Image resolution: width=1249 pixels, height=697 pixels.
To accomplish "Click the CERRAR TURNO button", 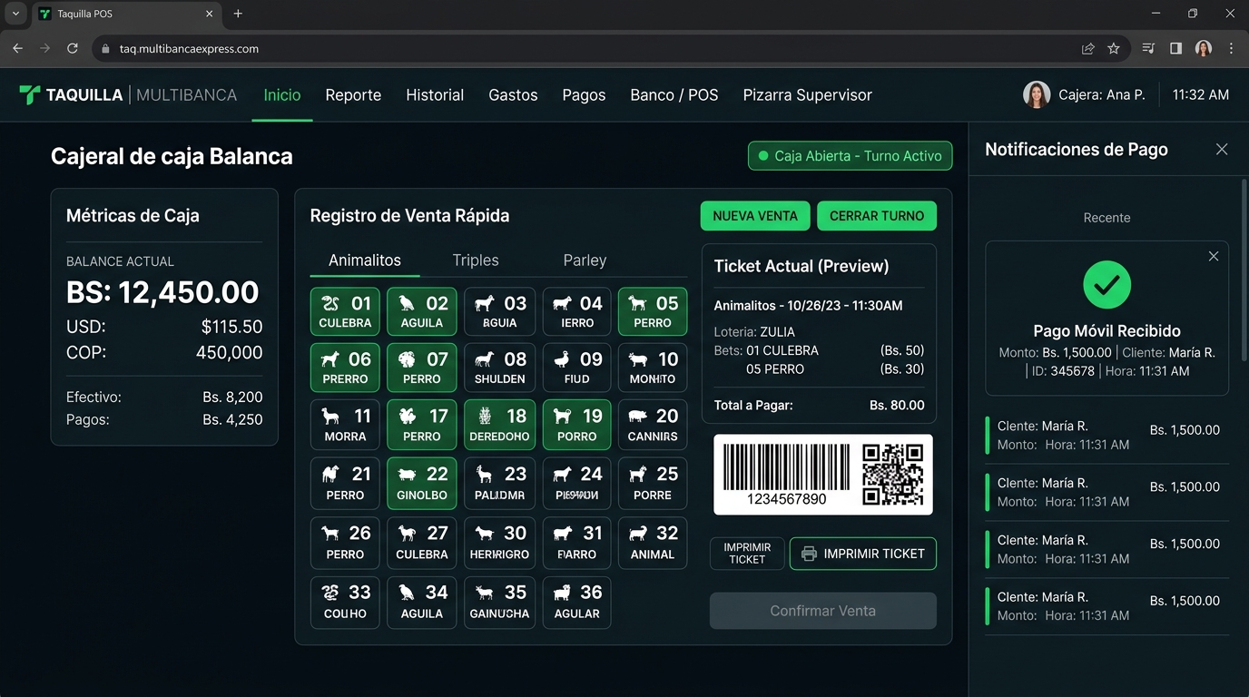I will click(x=877, y=216).
